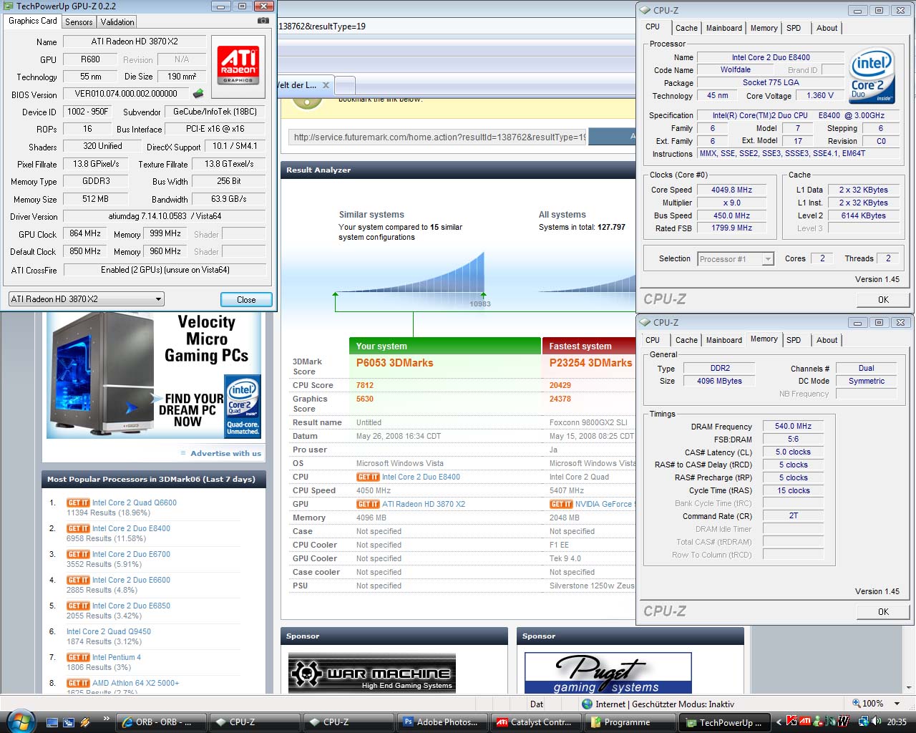
Task: Open the Advertise with us link
Action: [226, 453]
